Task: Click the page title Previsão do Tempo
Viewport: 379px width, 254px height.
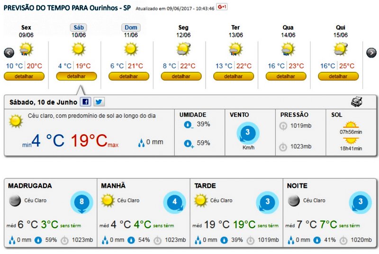Action: point(67,8)
